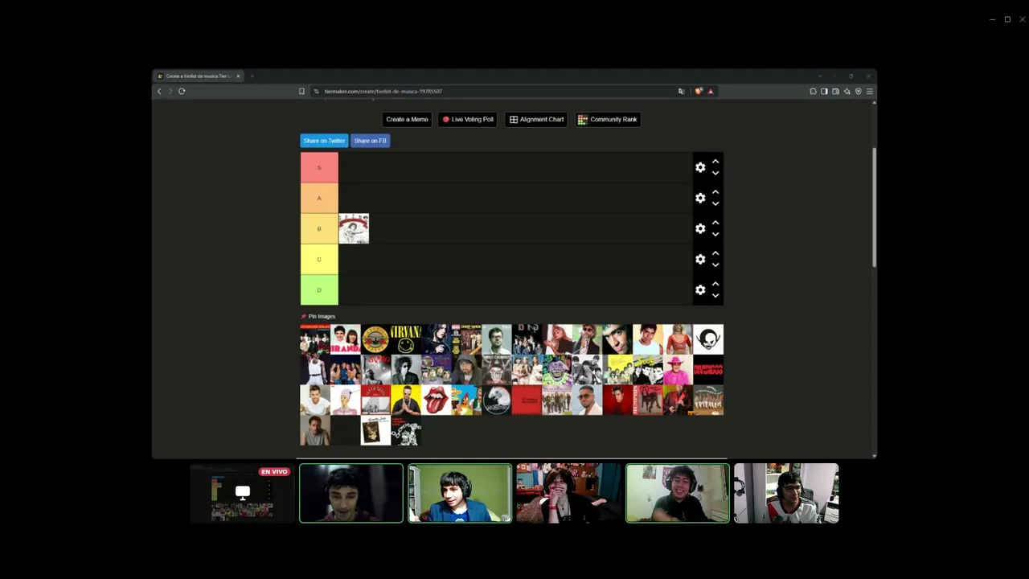Screen dimensions: 1029x579
Task: Open the EN VIVO screen-share tile
Action: tap(242, 493)
